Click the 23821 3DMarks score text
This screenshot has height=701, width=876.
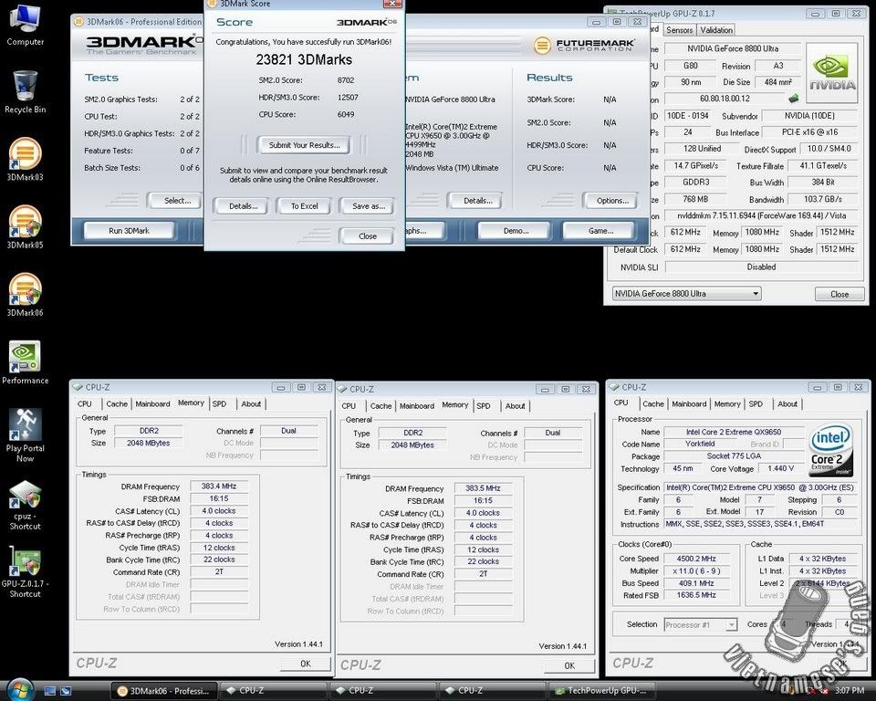tap(304, 60)
